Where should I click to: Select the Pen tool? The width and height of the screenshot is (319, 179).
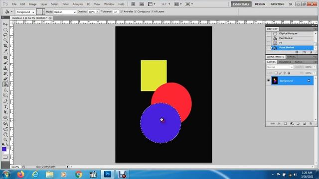pyautogui.click(x=5, y=101)
